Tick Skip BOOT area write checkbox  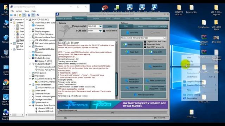(145, 47)
